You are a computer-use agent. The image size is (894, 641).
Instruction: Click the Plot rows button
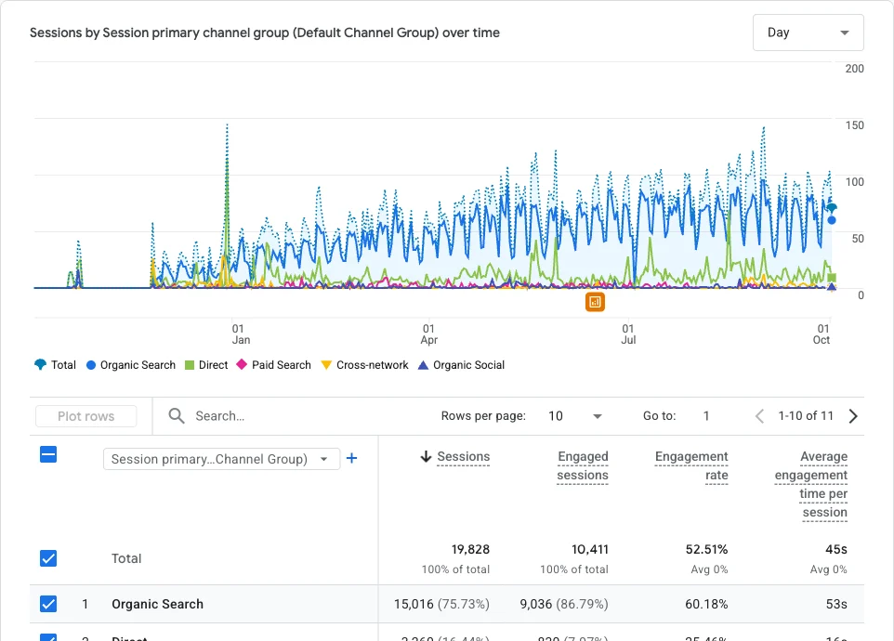86,416
